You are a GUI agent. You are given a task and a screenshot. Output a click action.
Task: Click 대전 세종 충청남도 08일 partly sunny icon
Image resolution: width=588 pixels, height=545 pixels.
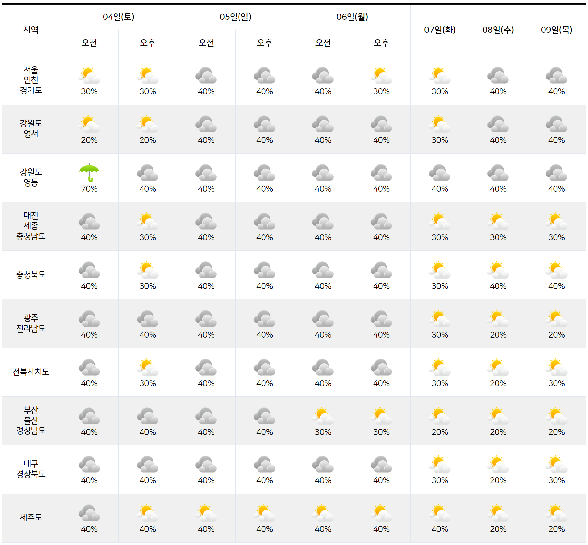(498, 221)
